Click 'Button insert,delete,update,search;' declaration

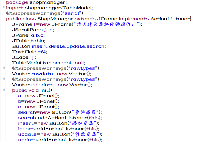click(x=59, y=46)
